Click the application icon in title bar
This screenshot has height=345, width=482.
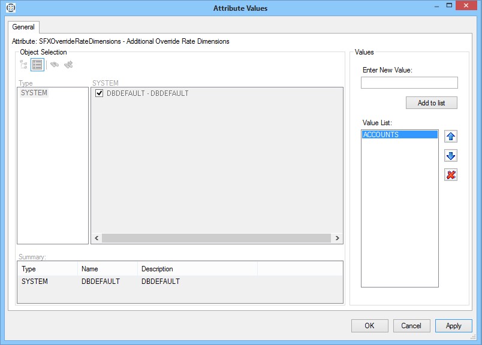(x=10, y=8)
